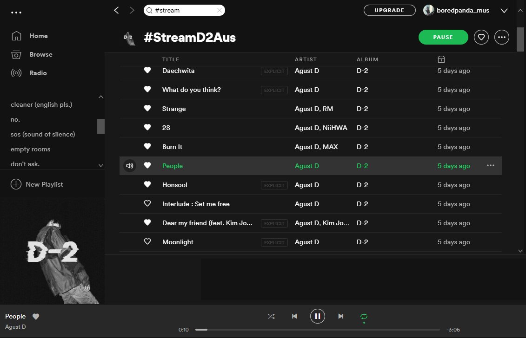Click the playlist list scrollbar thumb
Screen dimensions: 526x338
(x=100, y=126)
